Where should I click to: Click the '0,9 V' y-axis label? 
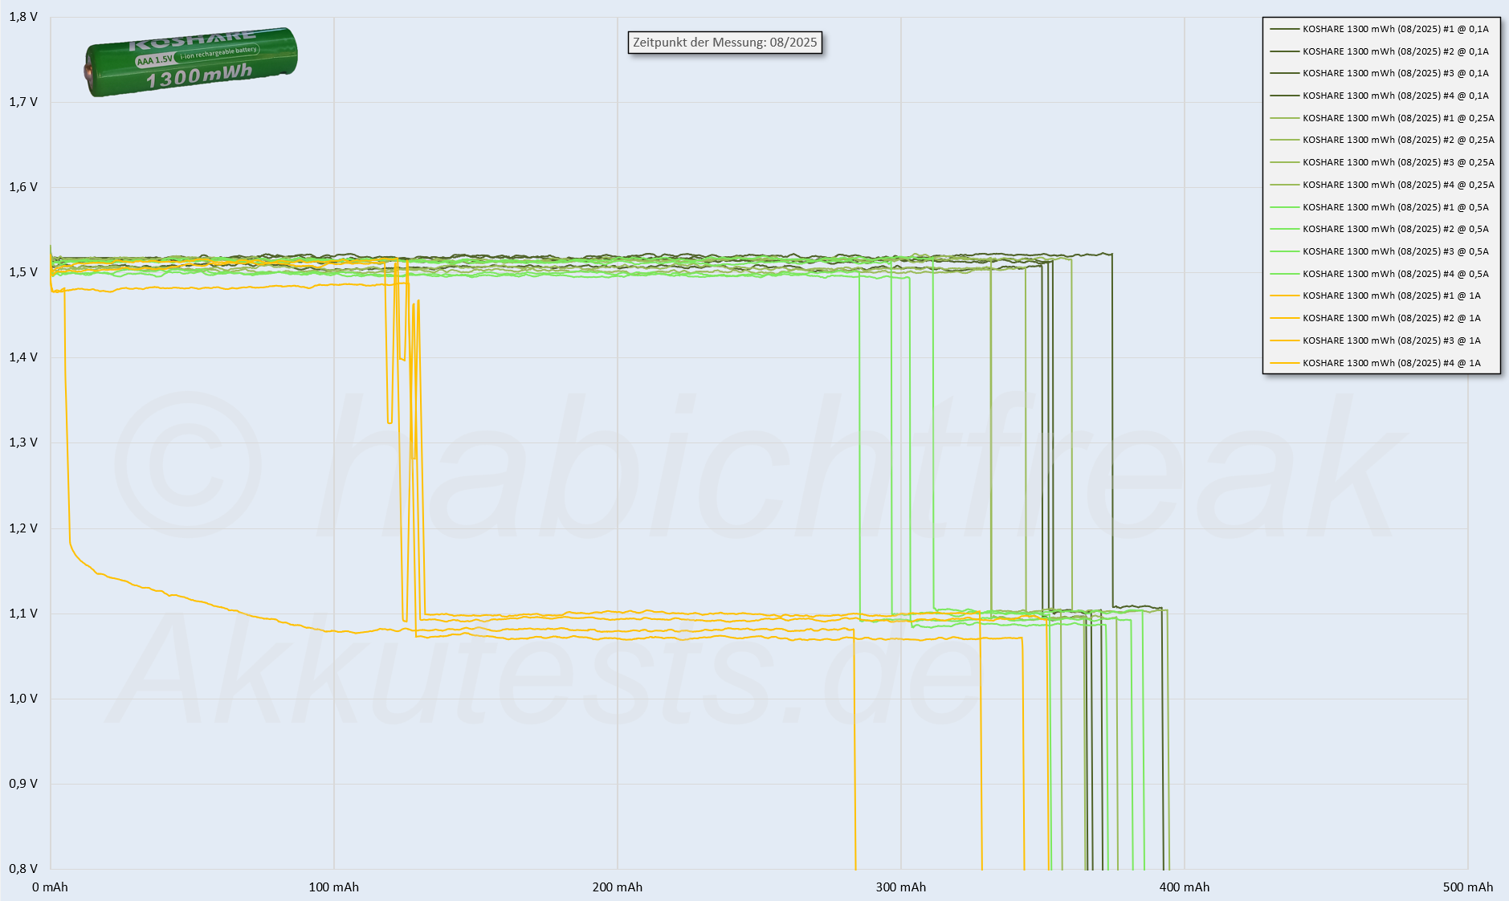23,783
